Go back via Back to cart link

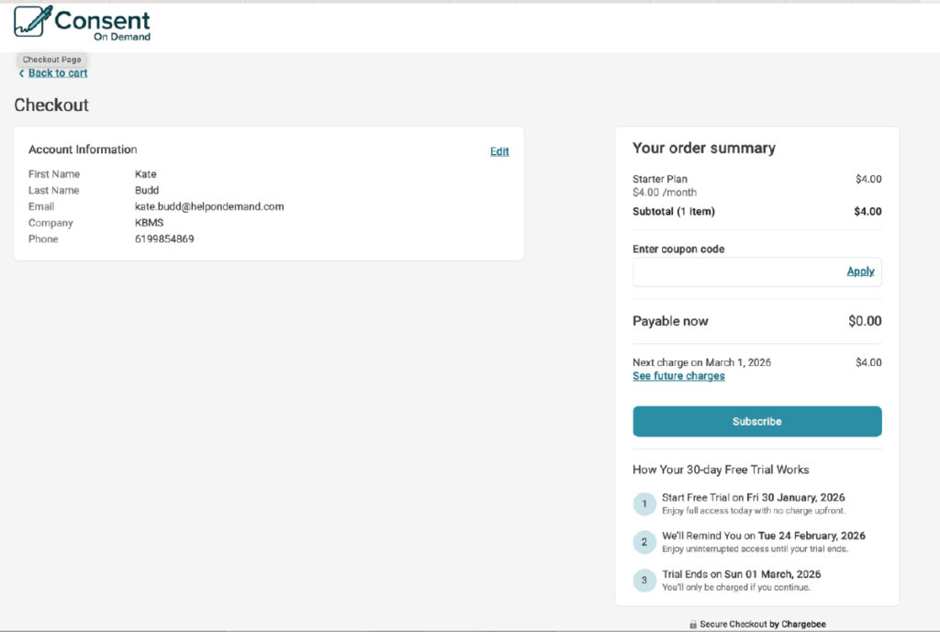pyautogui.click(x=58, y=73)
